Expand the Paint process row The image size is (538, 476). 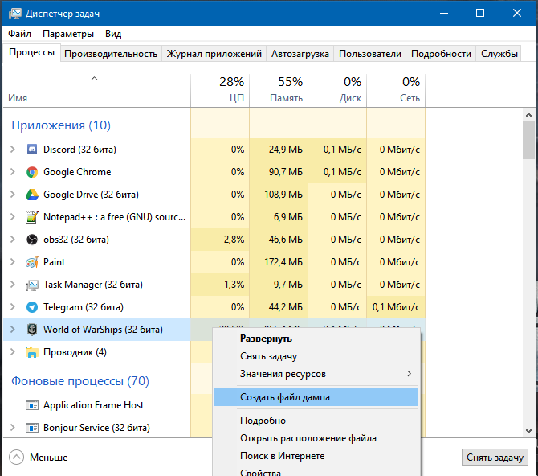(13, 261)
